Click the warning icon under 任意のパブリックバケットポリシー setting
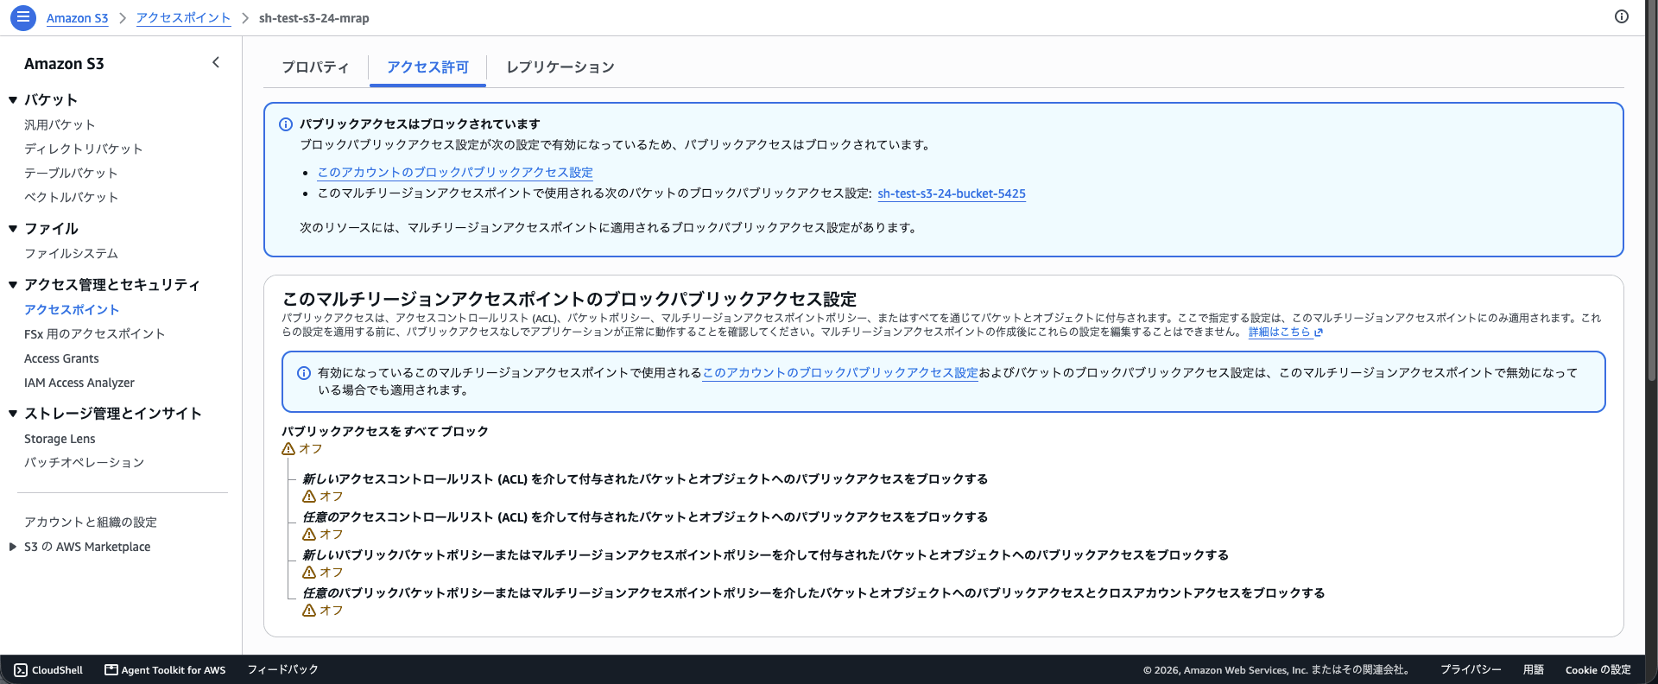This screenshot has width=1658, height=684. pos(309,611)
